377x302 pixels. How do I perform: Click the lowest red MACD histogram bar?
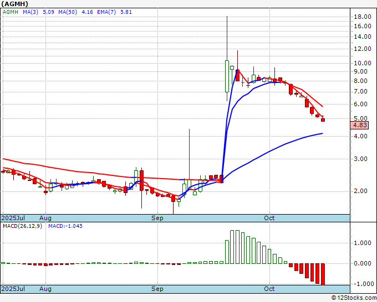pyautogui.click(x=323, y=274)
